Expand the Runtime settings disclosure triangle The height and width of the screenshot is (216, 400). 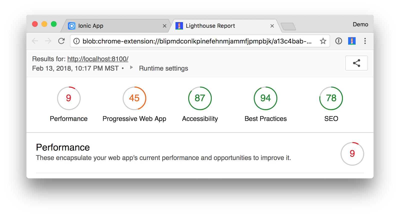131,67
